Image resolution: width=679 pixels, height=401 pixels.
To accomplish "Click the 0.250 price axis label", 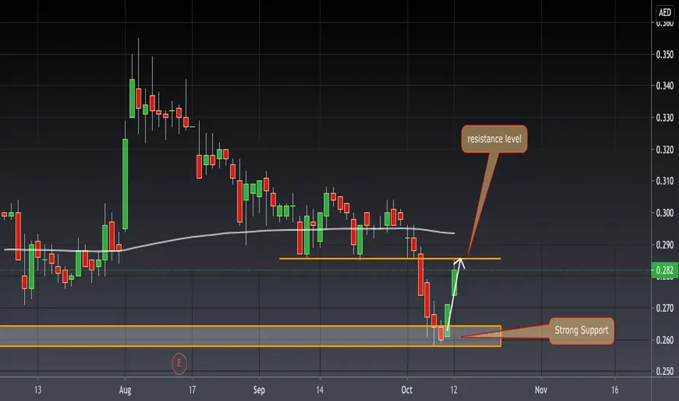I will pyautogui.click(x=664, y=372).
